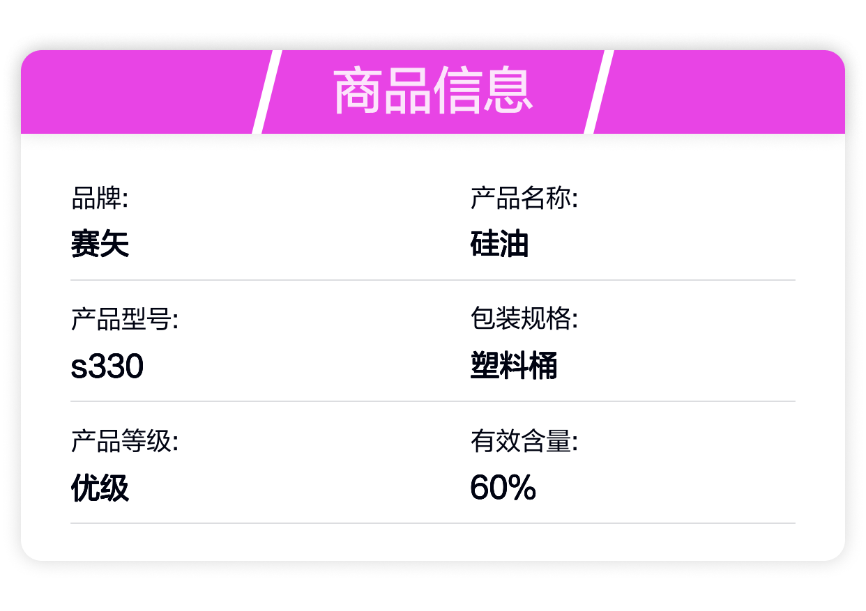The image size is (866, 611).
Task: Click the content value 60%
Action: click(x=503, y=488)
